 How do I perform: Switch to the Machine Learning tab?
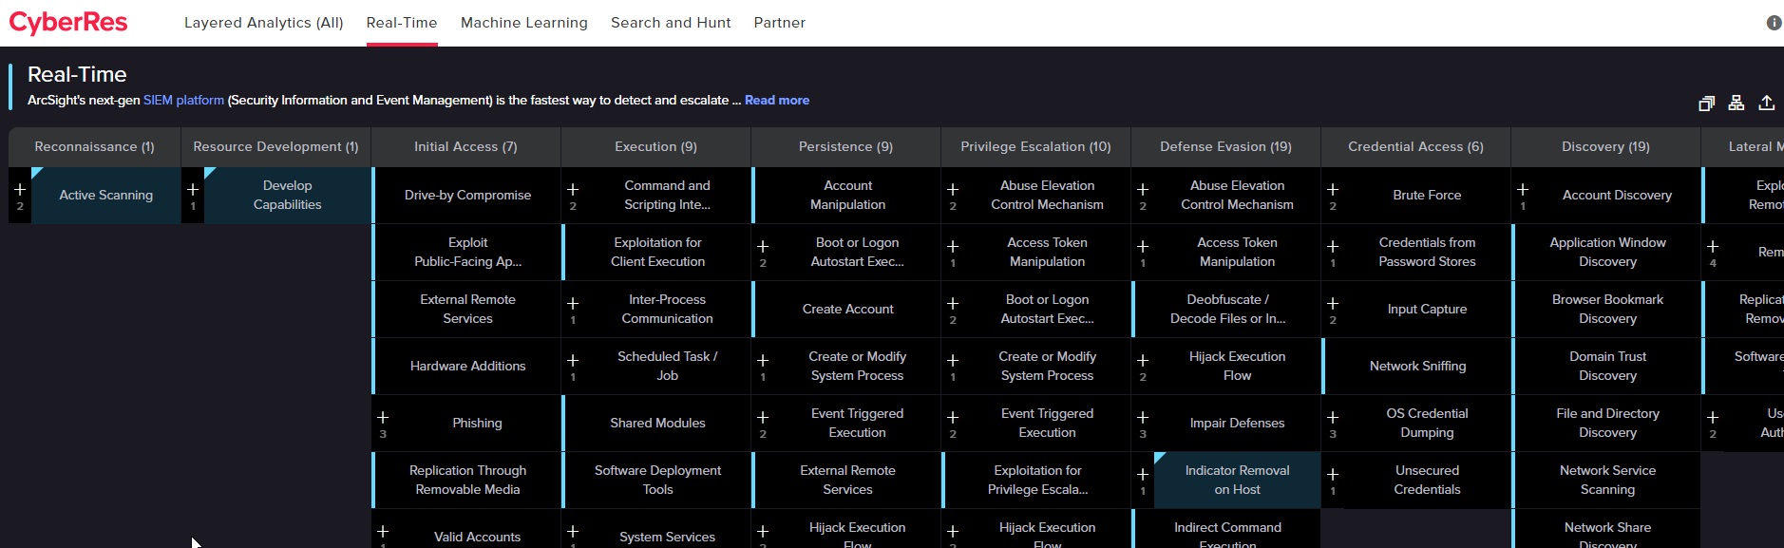(523, 23)
